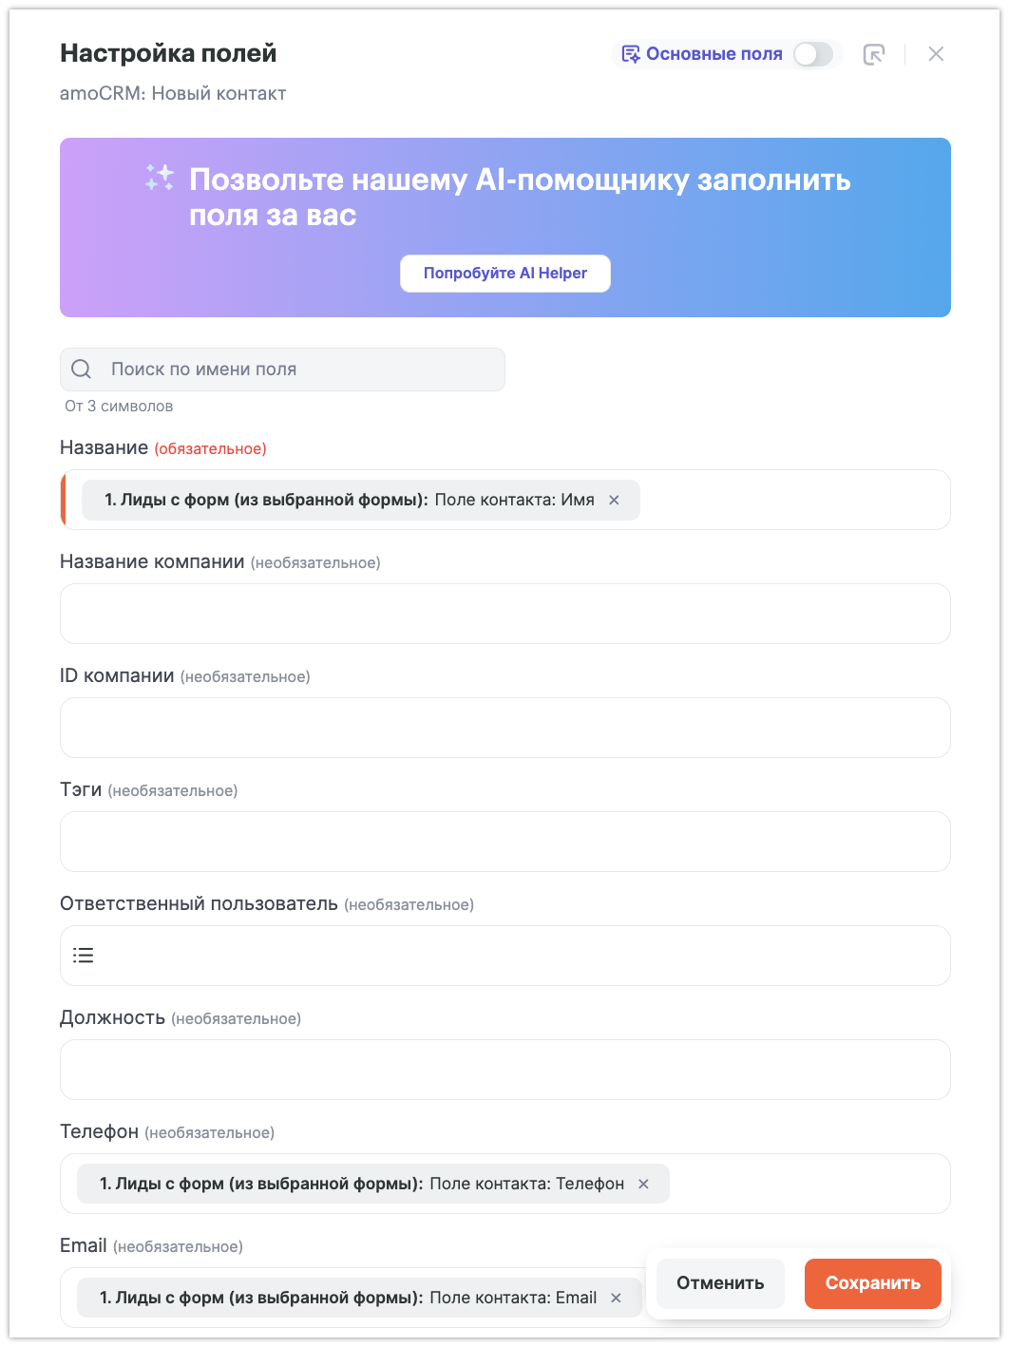Toggle the Основные поля switch

813,54
